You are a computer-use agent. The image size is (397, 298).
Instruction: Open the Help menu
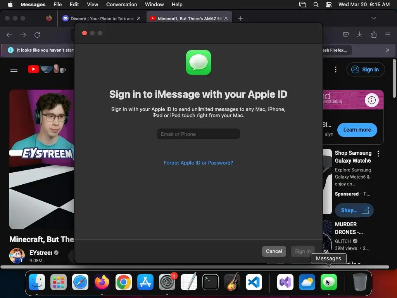click(177, 5)
